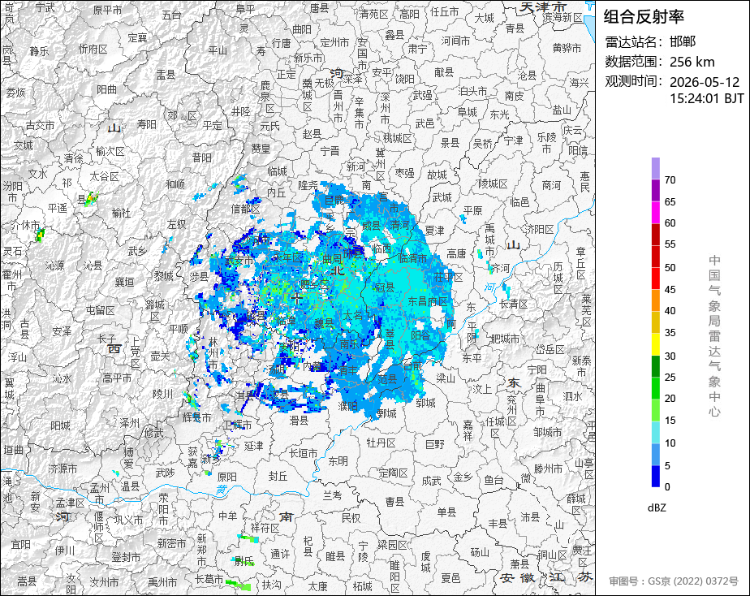Click the 夏津 map label

434,230
